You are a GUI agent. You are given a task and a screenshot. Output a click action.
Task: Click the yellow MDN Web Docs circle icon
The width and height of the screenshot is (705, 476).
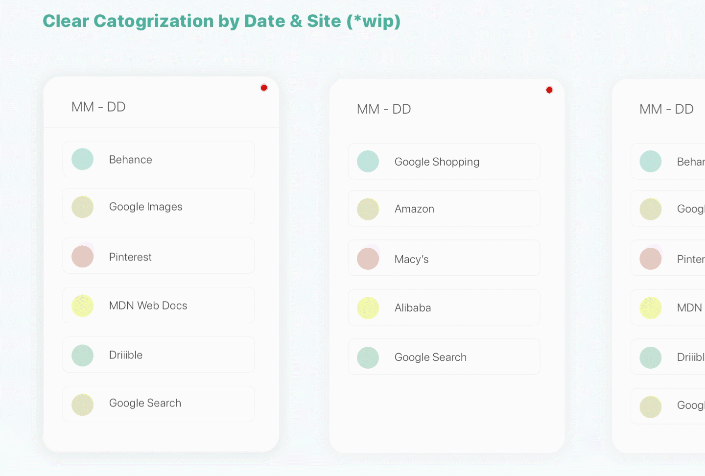(x=83, y=306)
